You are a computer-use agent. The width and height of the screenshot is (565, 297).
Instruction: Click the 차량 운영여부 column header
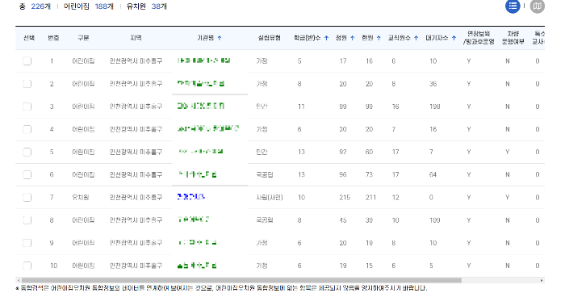click(513, 37)
